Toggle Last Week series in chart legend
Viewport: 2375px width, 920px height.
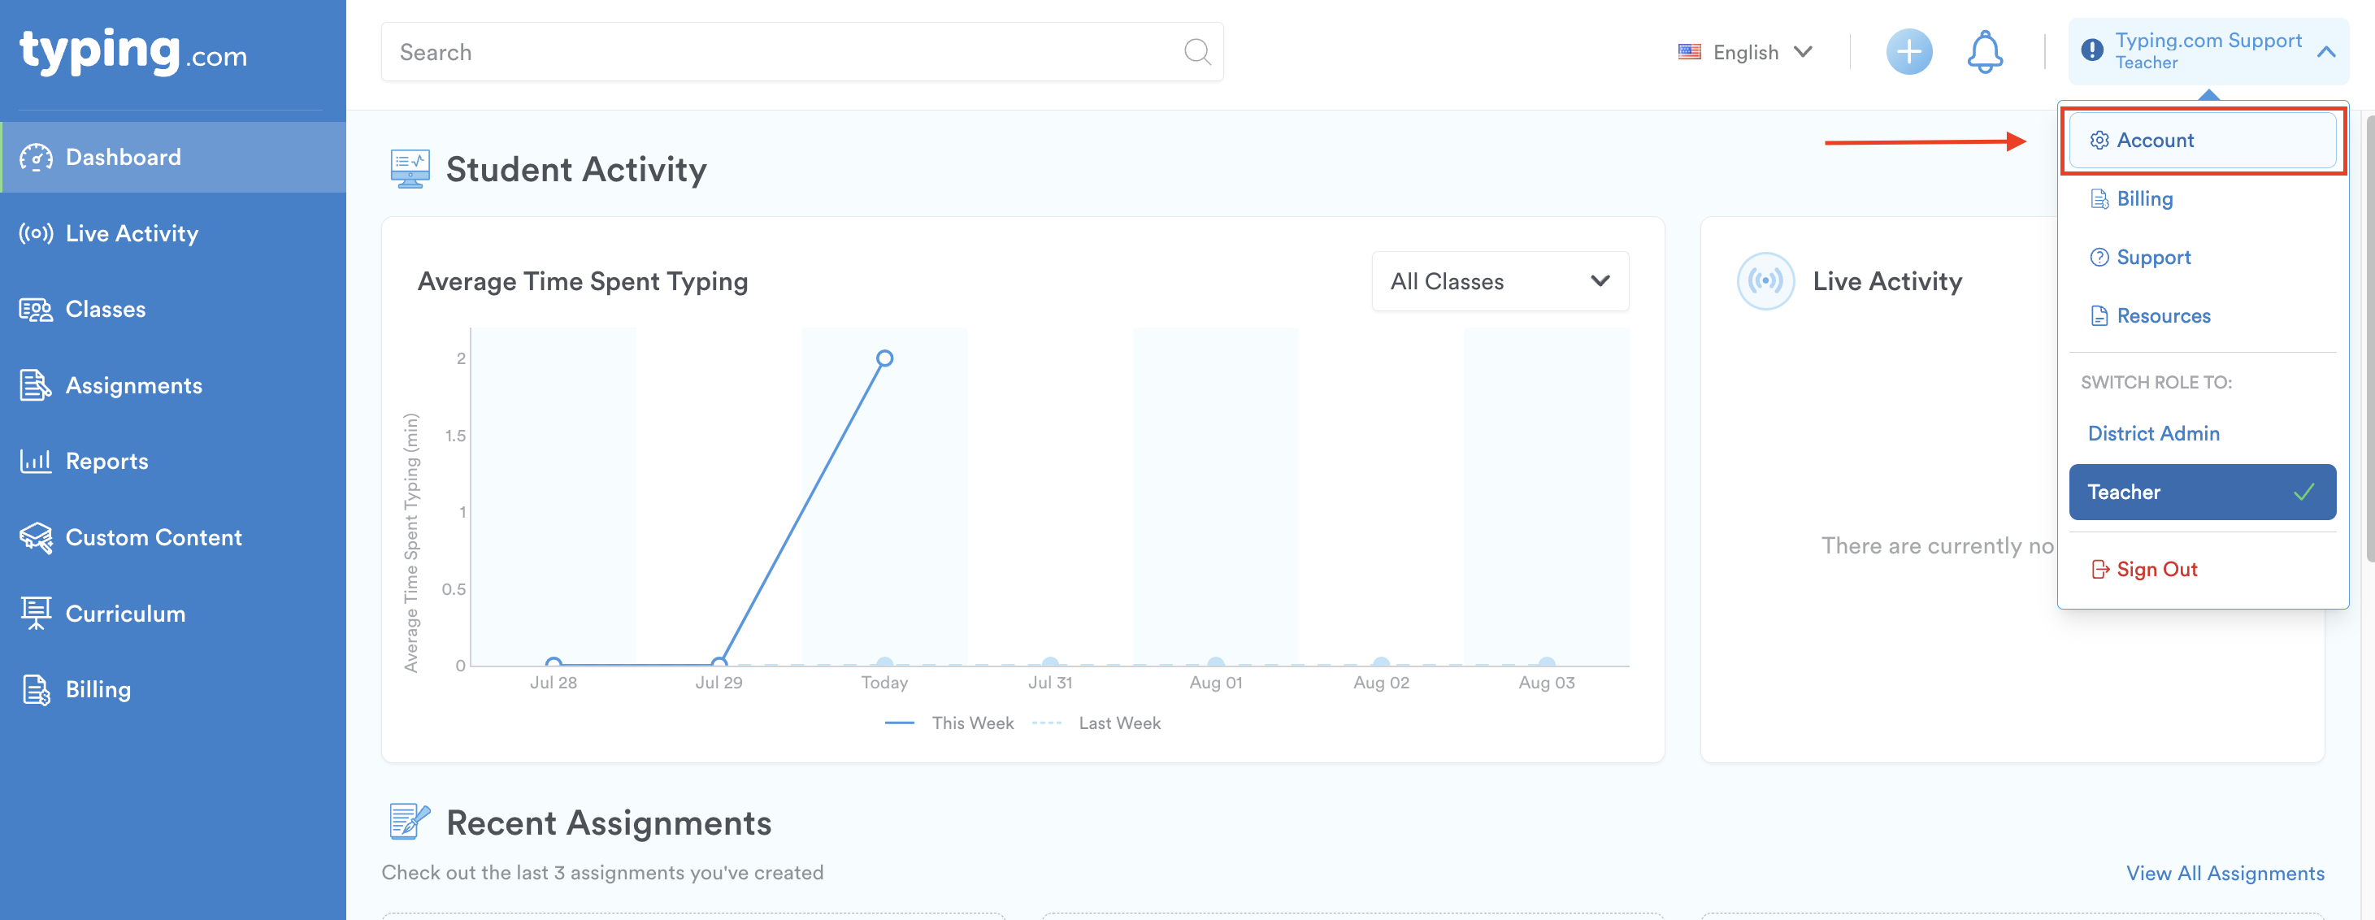1118,723
